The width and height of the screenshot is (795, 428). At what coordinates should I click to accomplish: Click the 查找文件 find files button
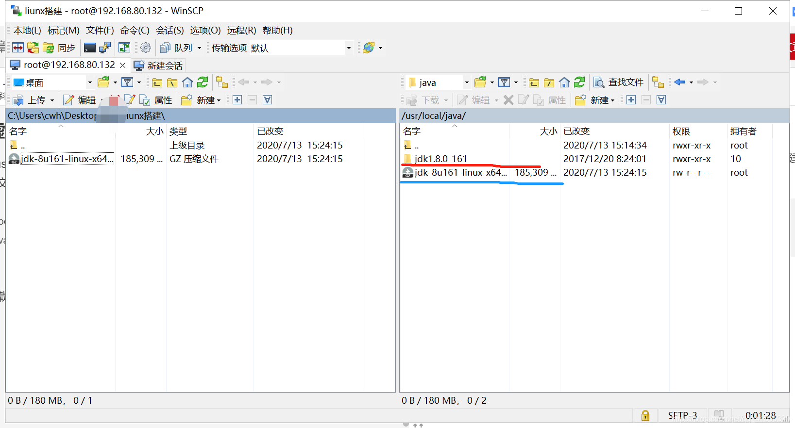pos(619,82)
